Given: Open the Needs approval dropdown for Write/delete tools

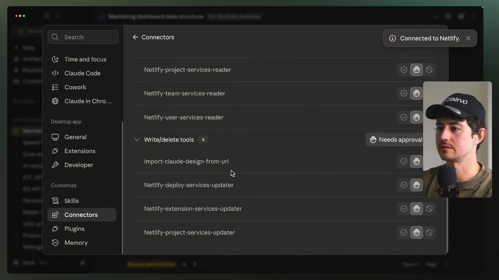Looking at the screenshot, I should coord(395,140).
